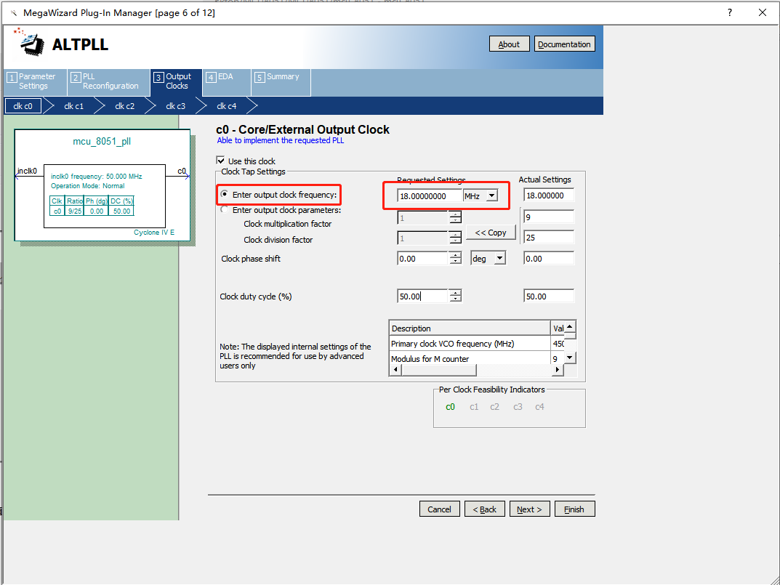The image size is (780, 585).
Task: Open the EDA tab
Action: (226, 81)
